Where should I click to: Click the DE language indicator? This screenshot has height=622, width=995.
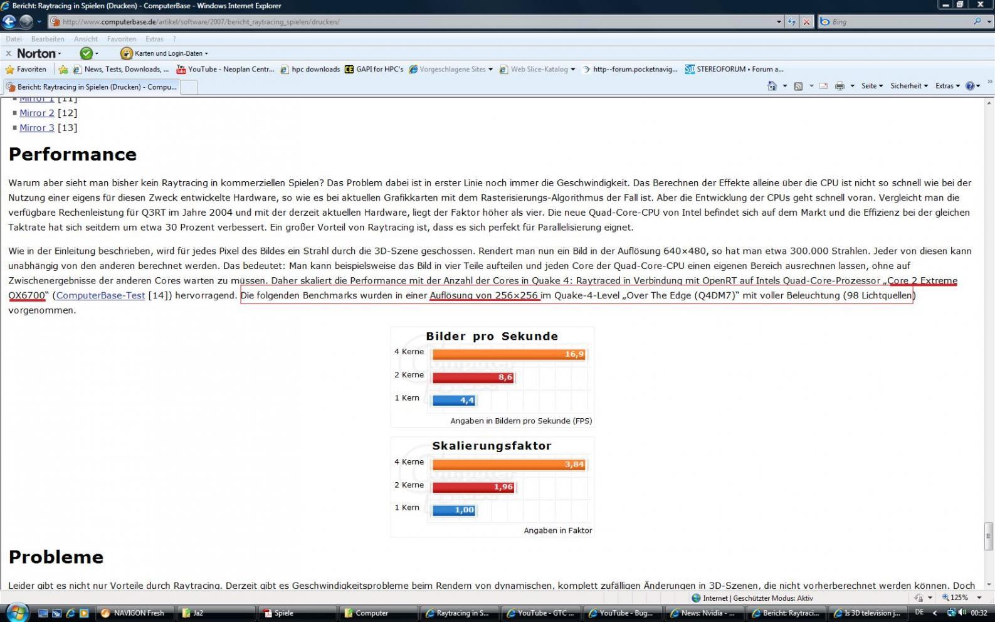[x=919, y=613]
